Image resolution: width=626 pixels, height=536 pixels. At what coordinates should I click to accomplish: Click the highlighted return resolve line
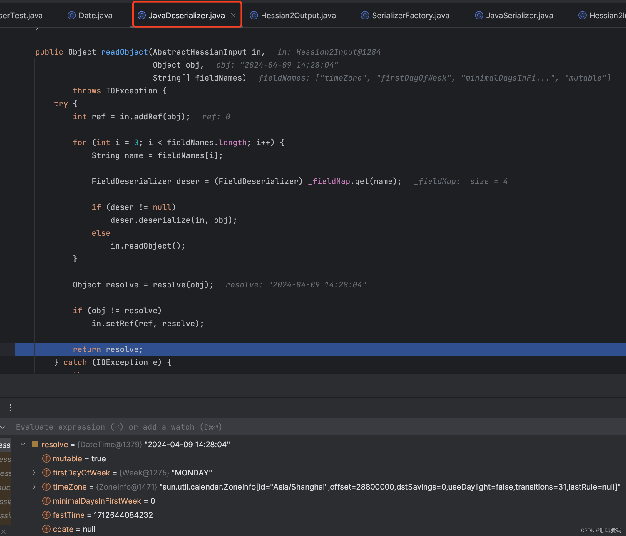(108, 349)
